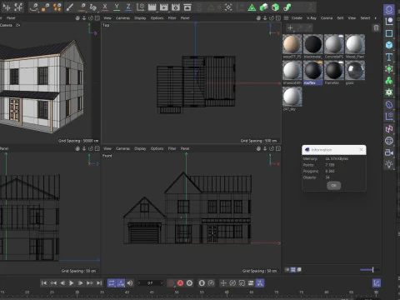The height and width of the screenshot is (300, 400).
Task: Toggle the coordinate system cube icon
Action: click(140, 7)
